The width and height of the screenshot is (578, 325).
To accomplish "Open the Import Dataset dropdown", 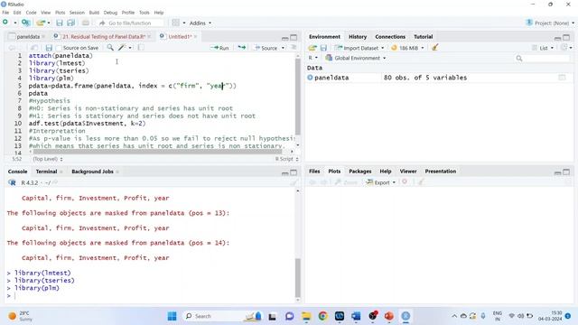I will pyautogui.click(x=359, y=48).
